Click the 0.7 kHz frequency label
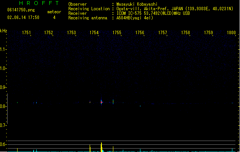240x152 pixels. pos(3,125)
